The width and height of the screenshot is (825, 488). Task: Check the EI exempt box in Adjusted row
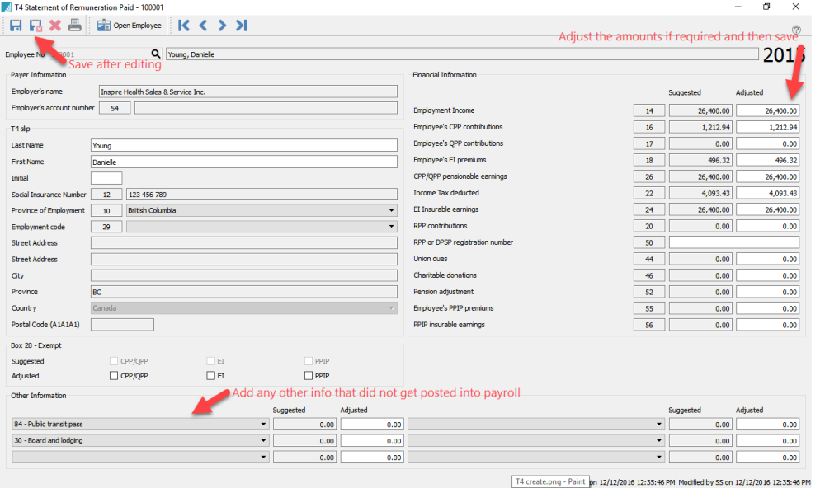click(x=212, y=376)
